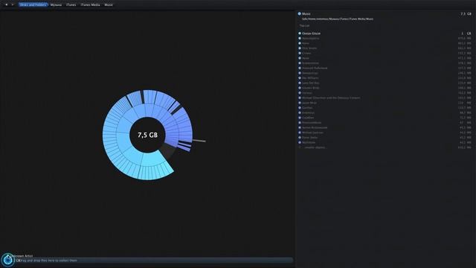Click the Music folder icon in sidebar header
Screen dimensions: 476x268
coord(299,13)
